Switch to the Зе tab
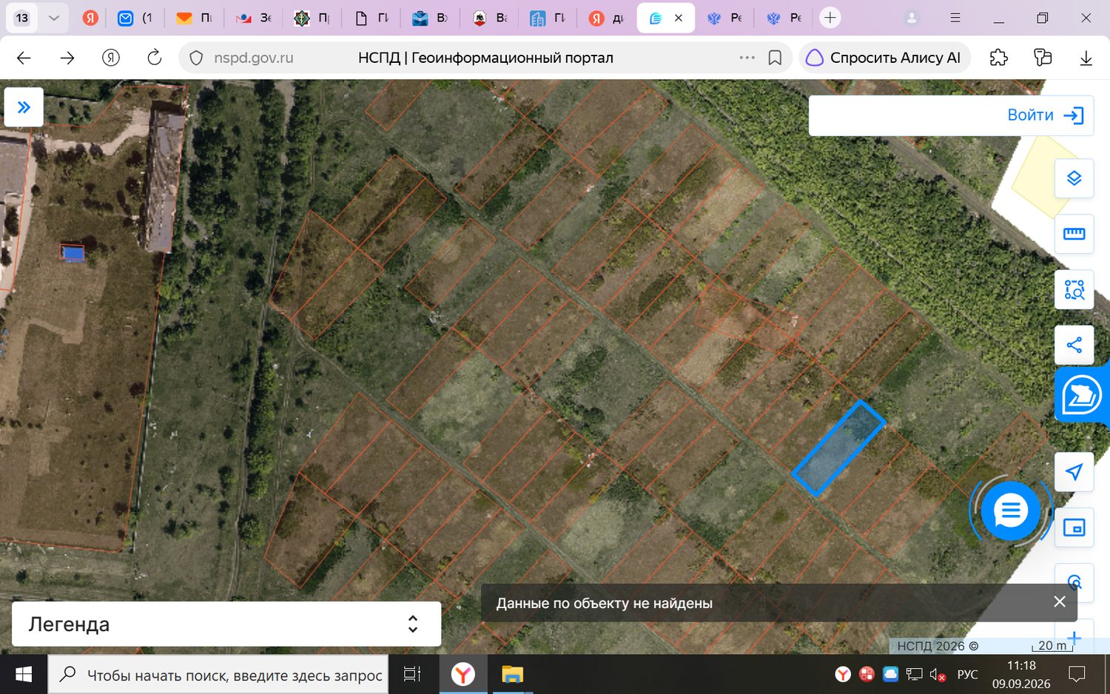 click(253, 18)
